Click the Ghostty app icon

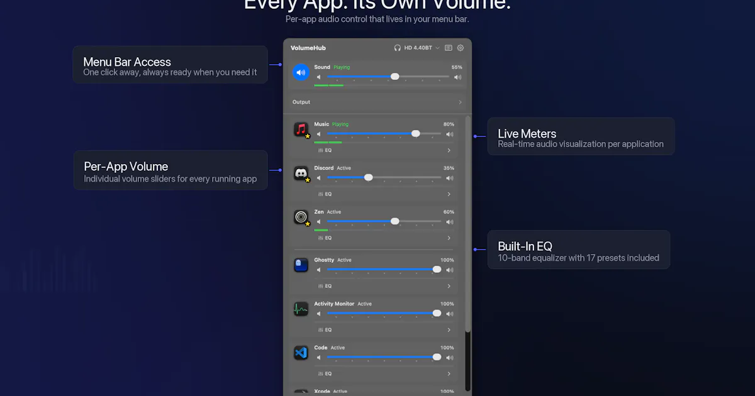tap(301, 265)
